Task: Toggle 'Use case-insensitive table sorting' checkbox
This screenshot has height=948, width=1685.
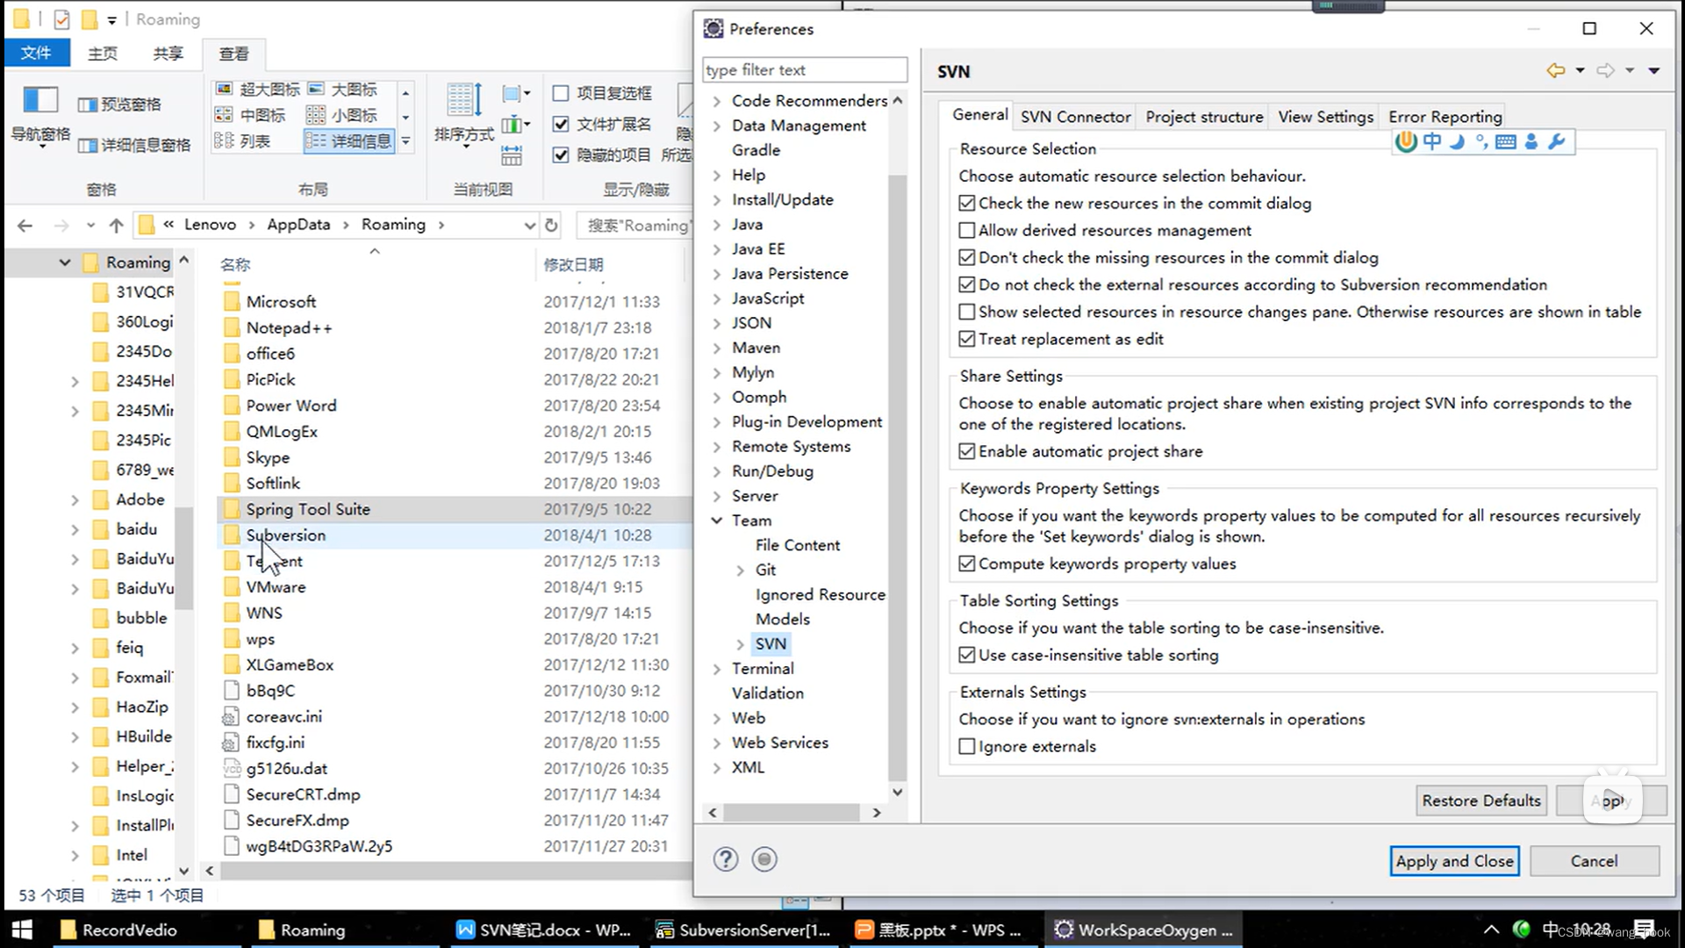Action: point(967,656)
